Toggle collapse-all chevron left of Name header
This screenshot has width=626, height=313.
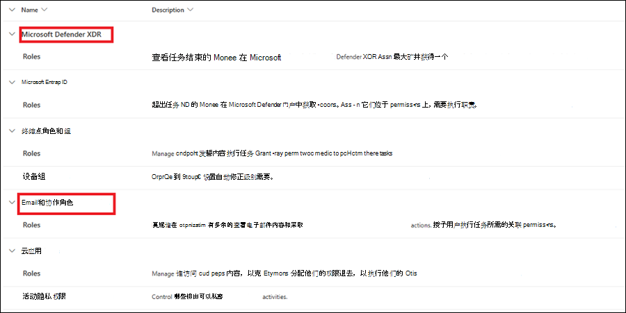point(12,10)
